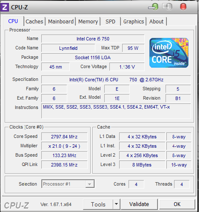Switch to the Mainboard tab
Viewport: 200px width, 212px height.
[61, 22]
